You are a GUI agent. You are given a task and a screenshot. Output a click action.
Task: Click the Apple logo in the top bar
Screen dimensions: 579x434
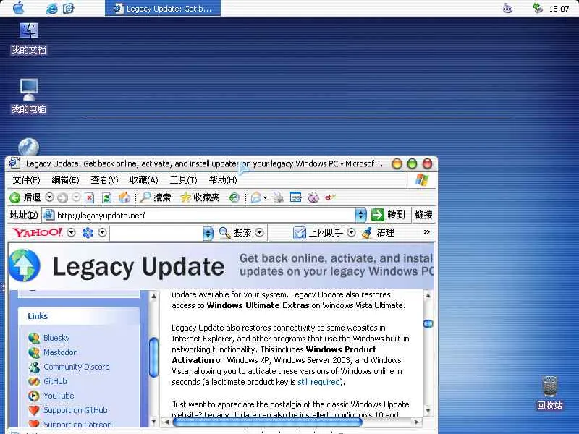18,8
